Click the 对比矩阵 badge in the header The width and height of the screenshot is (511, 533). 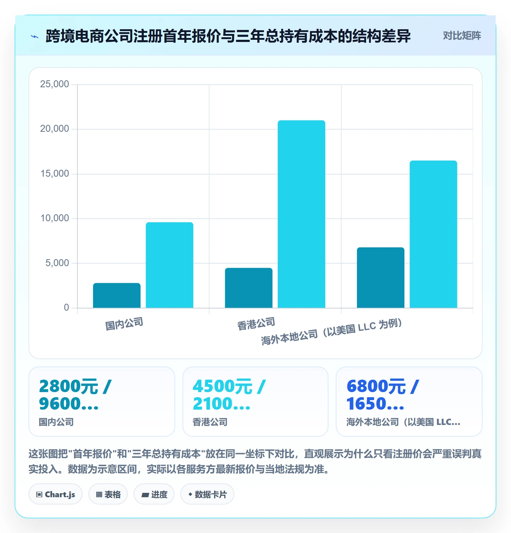[462, 36]
